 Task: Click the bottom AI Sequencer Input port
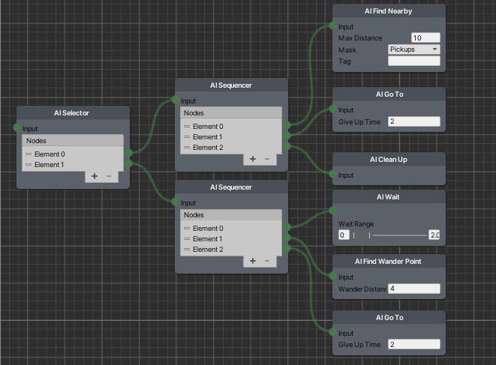click(x=176, y=202)
